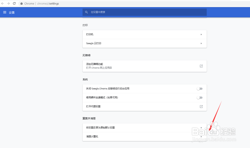The height and width of the screenshot is (148, 250).
Task: Click the 打印机 text label
Action: coord(90,34)
